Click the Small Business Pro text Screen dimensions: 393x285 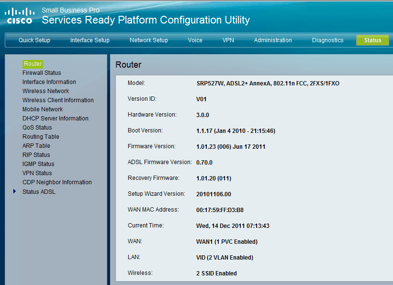pyautogui.click(x=70, y=10)
